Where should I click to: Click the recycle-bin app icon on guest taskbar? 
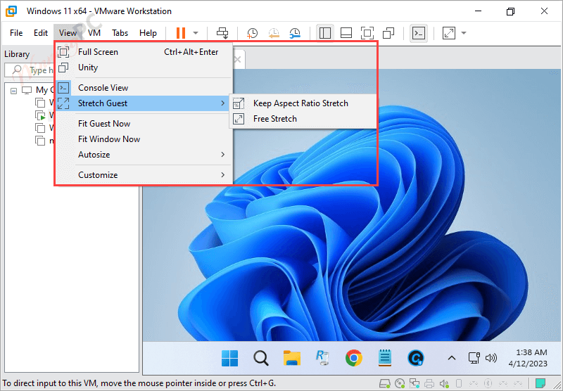[x=322, y=358]
